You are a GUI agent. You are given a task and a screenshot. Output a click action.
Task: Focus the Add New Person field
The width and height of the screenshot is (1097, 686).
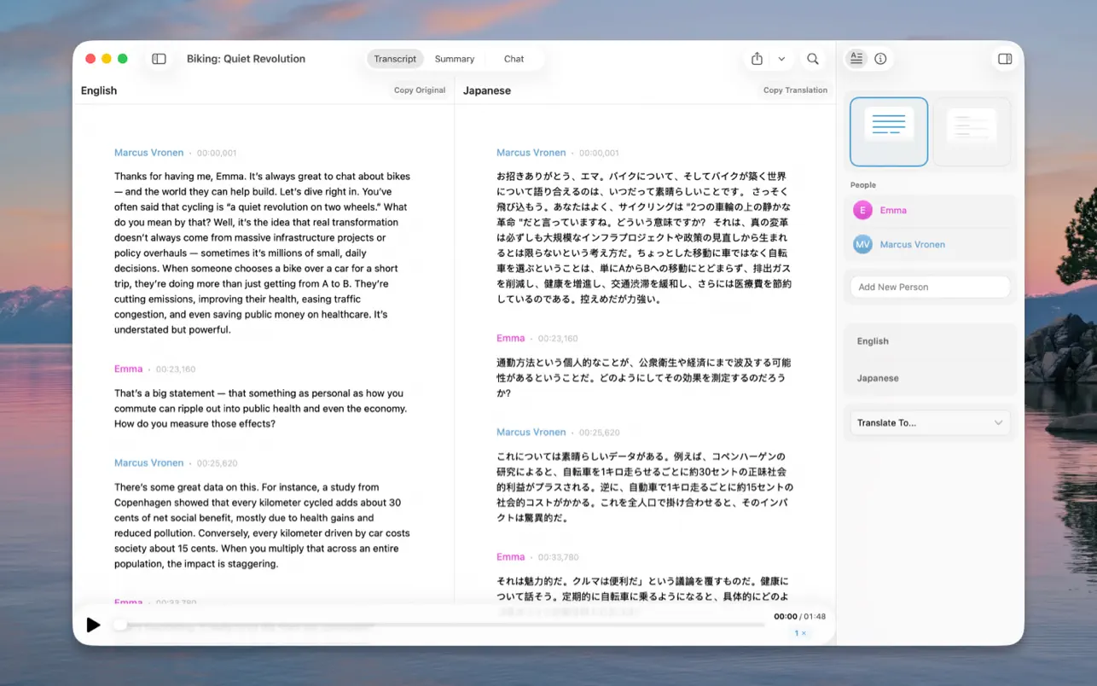(930, 287)
